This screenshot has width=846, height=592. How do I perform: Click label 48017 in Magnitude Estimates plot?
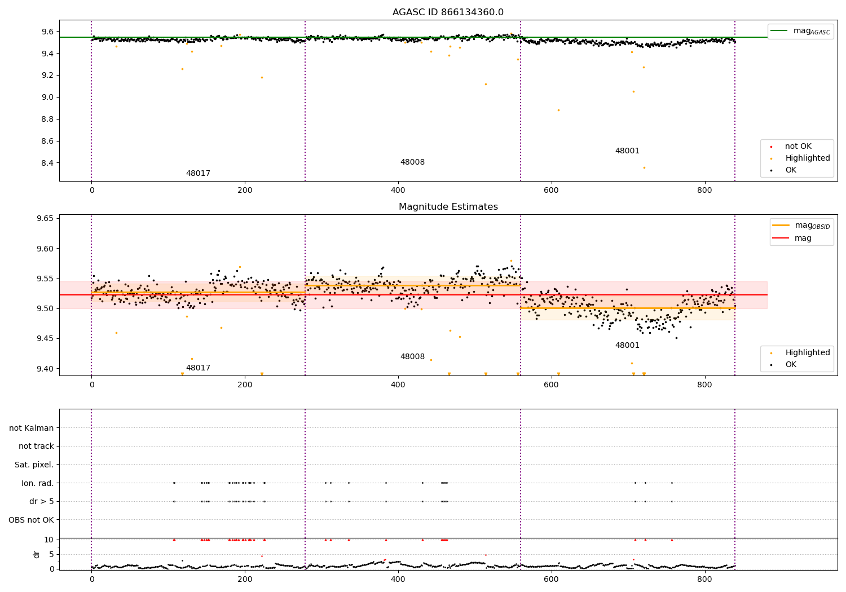click(198, 368)
